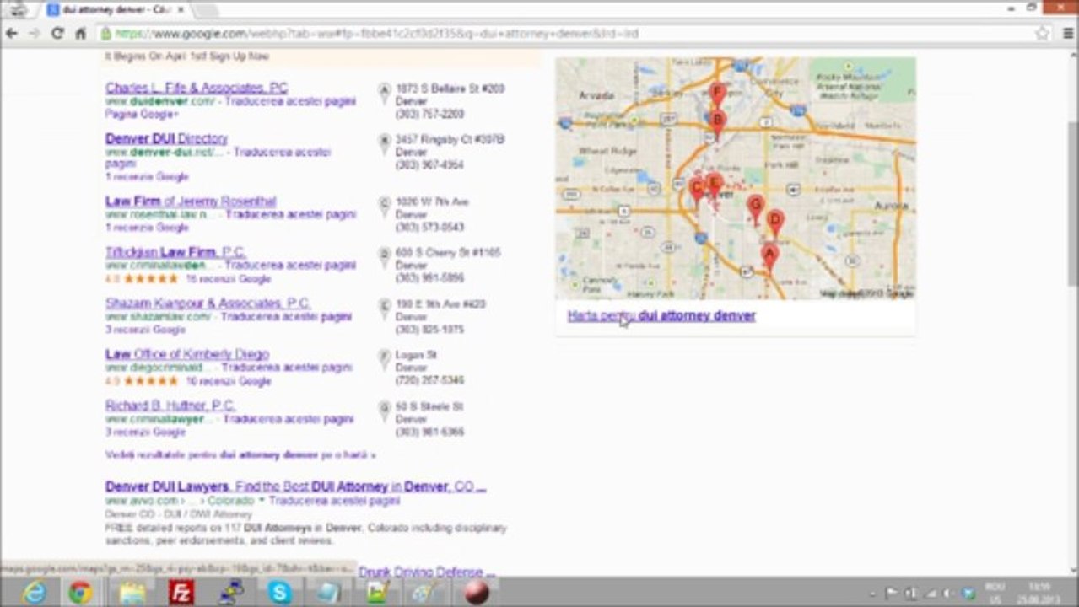
Task: Open the Denver DUI Directory result
Action: [x=166, y=138]
